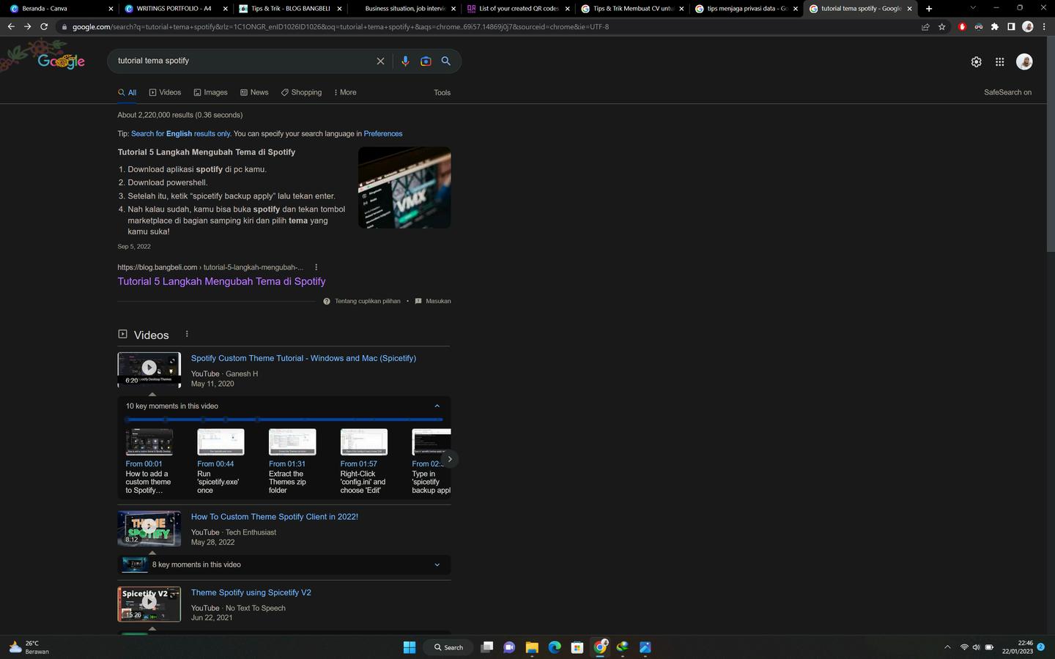Screen dimensions: 1055x659
Task: Show next key moments with arrow
Action: 450,459
